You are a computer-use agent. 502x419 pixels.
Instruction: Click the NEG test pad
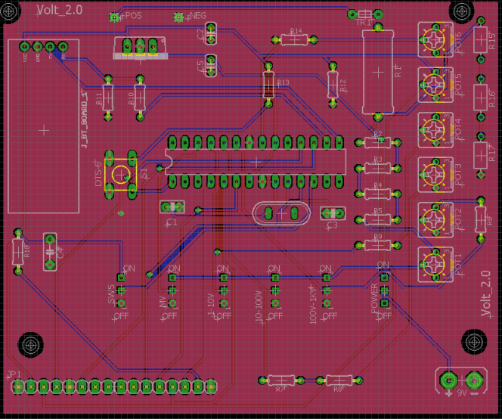(179, 17)
